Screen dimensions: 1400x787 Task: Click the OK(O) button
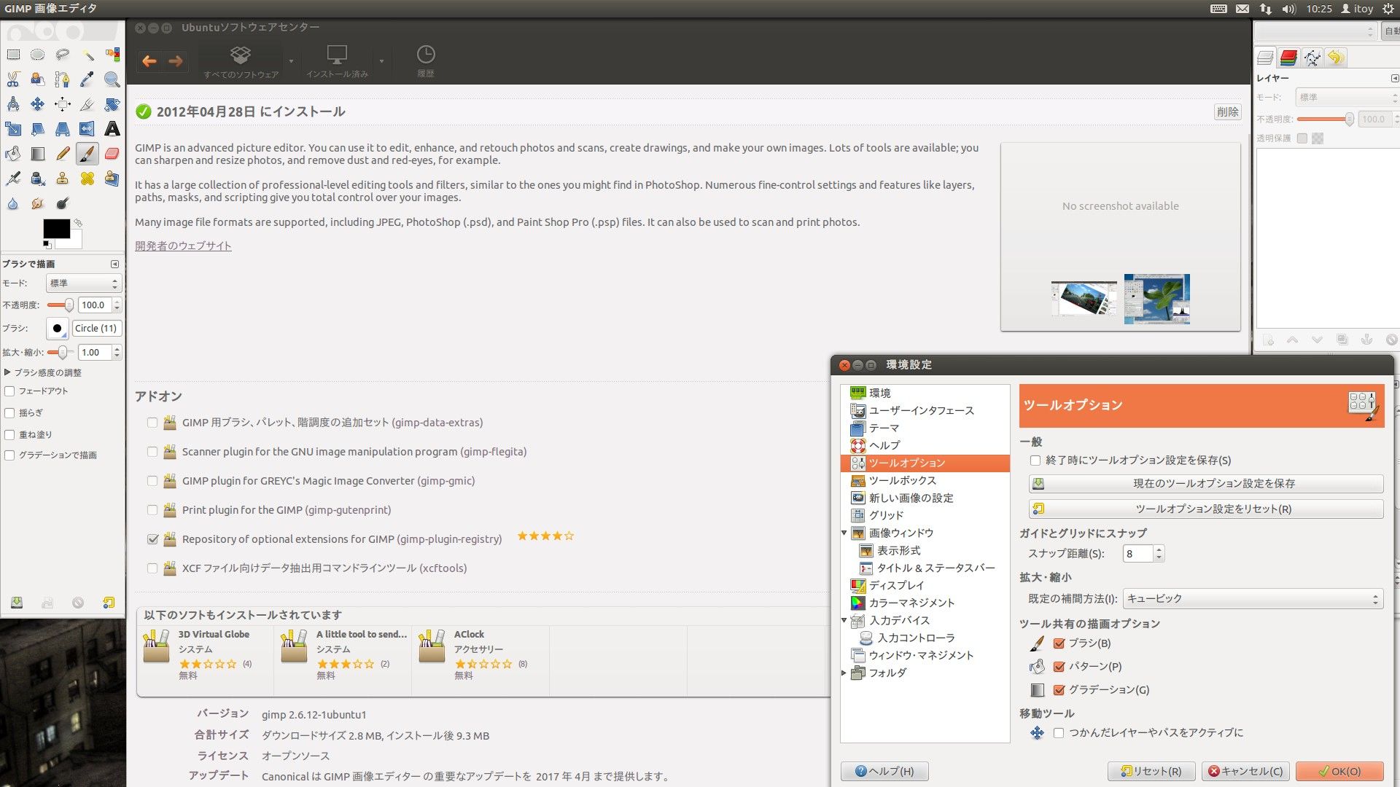point(1339,772)
